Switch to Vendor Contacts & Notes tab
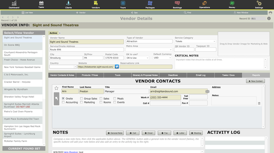This screenshot has height=153, width=274. [62, 75]
